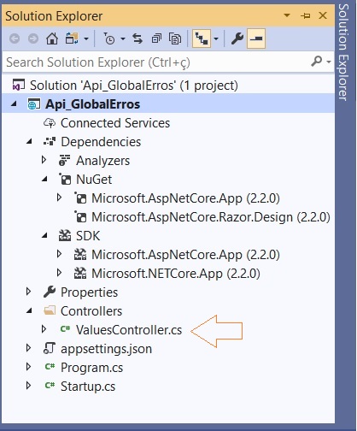Screen dimensions: 357x431
Task: Toggle the Show All Files icon
Action: pos(175,38)
